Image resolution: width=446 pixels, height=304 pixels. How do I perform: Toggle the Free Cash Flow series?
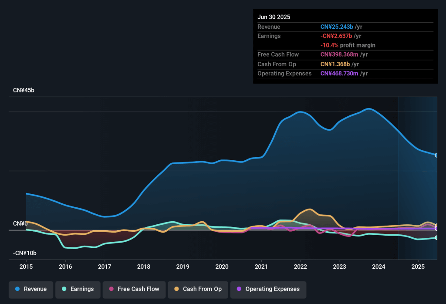coord(134,289)
